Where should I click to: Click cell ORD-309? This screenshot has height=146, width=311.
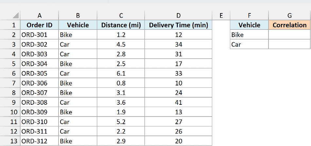click(x=40, y=112)
